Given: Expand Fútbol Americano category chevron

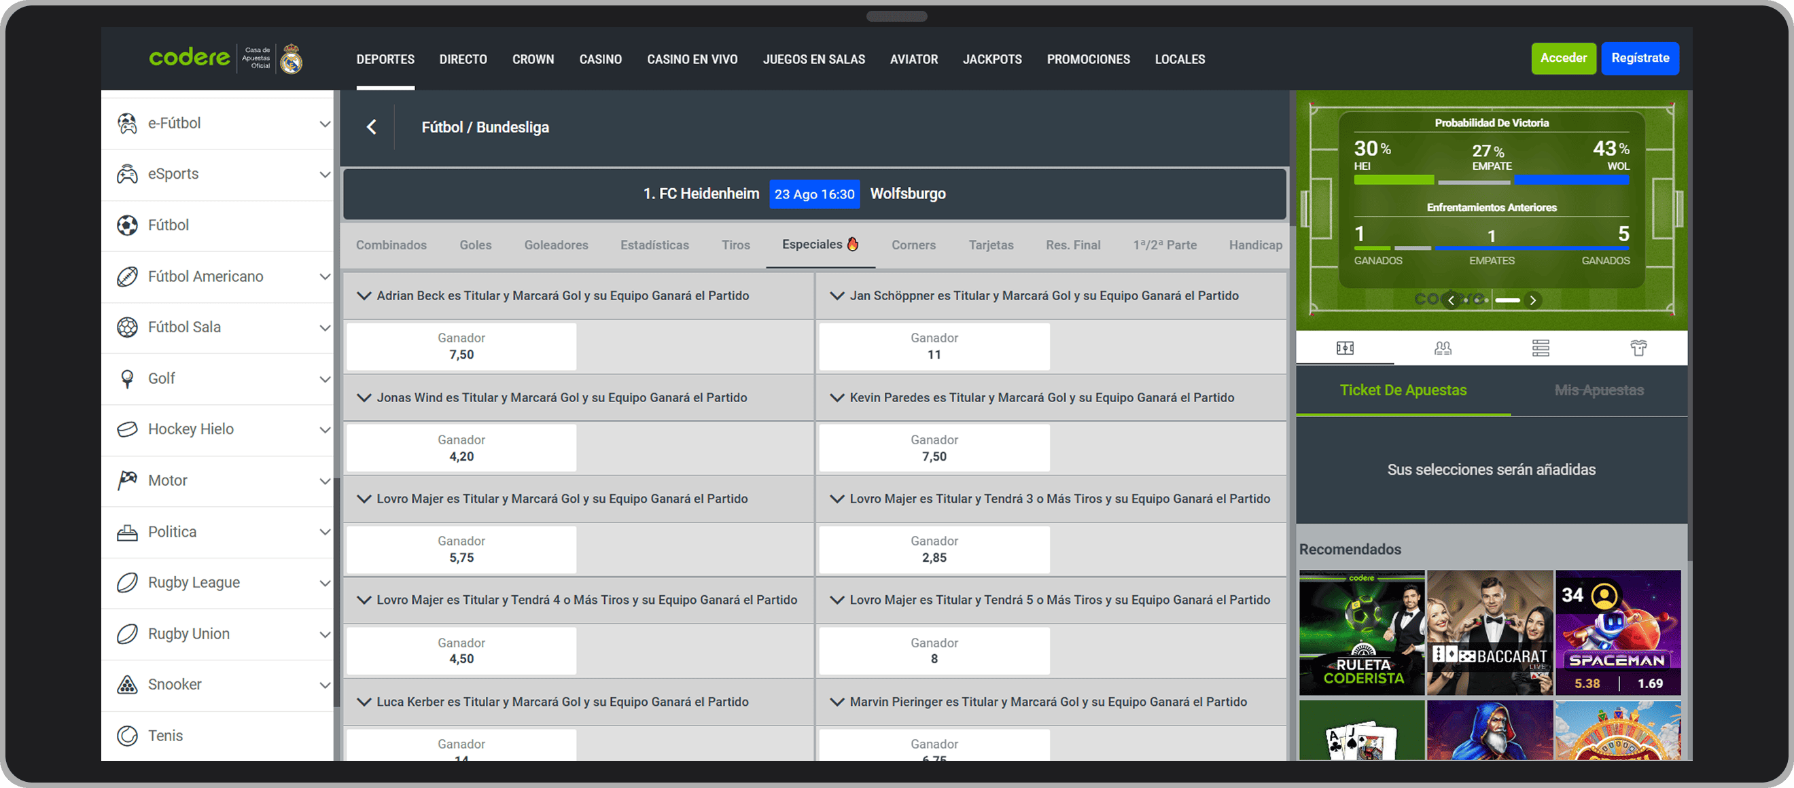Looking at the screenshot, I should pyautogui.click(x=325, y=277).
